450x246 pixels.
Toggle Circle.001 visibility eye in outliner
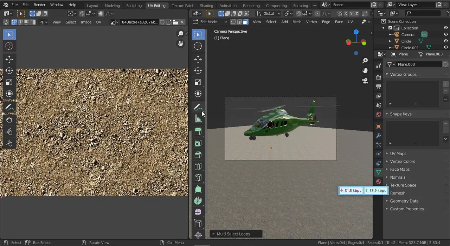446,47
